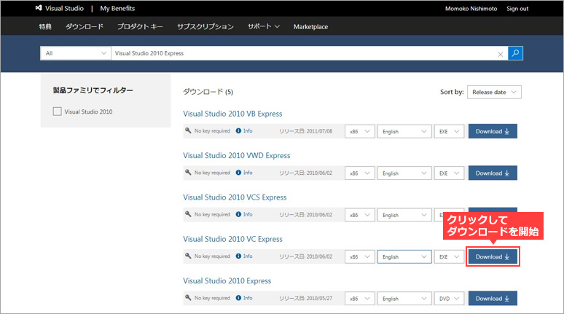Click the Sign out link

pos(517,9)
